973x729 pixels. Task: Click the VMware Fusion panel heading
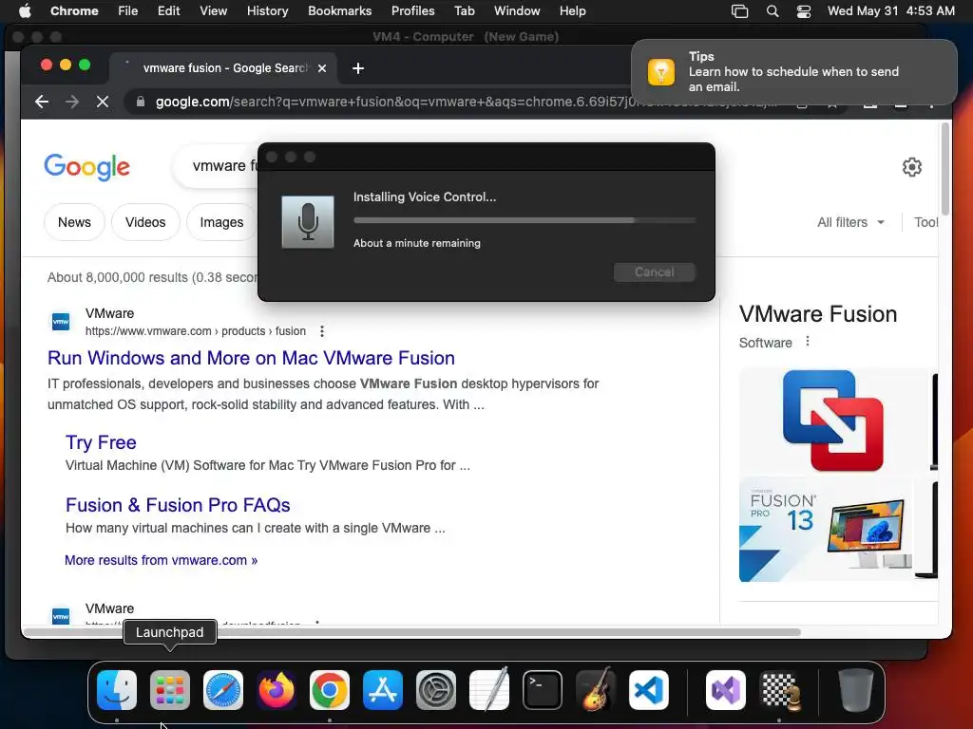[x=818, y=314]
